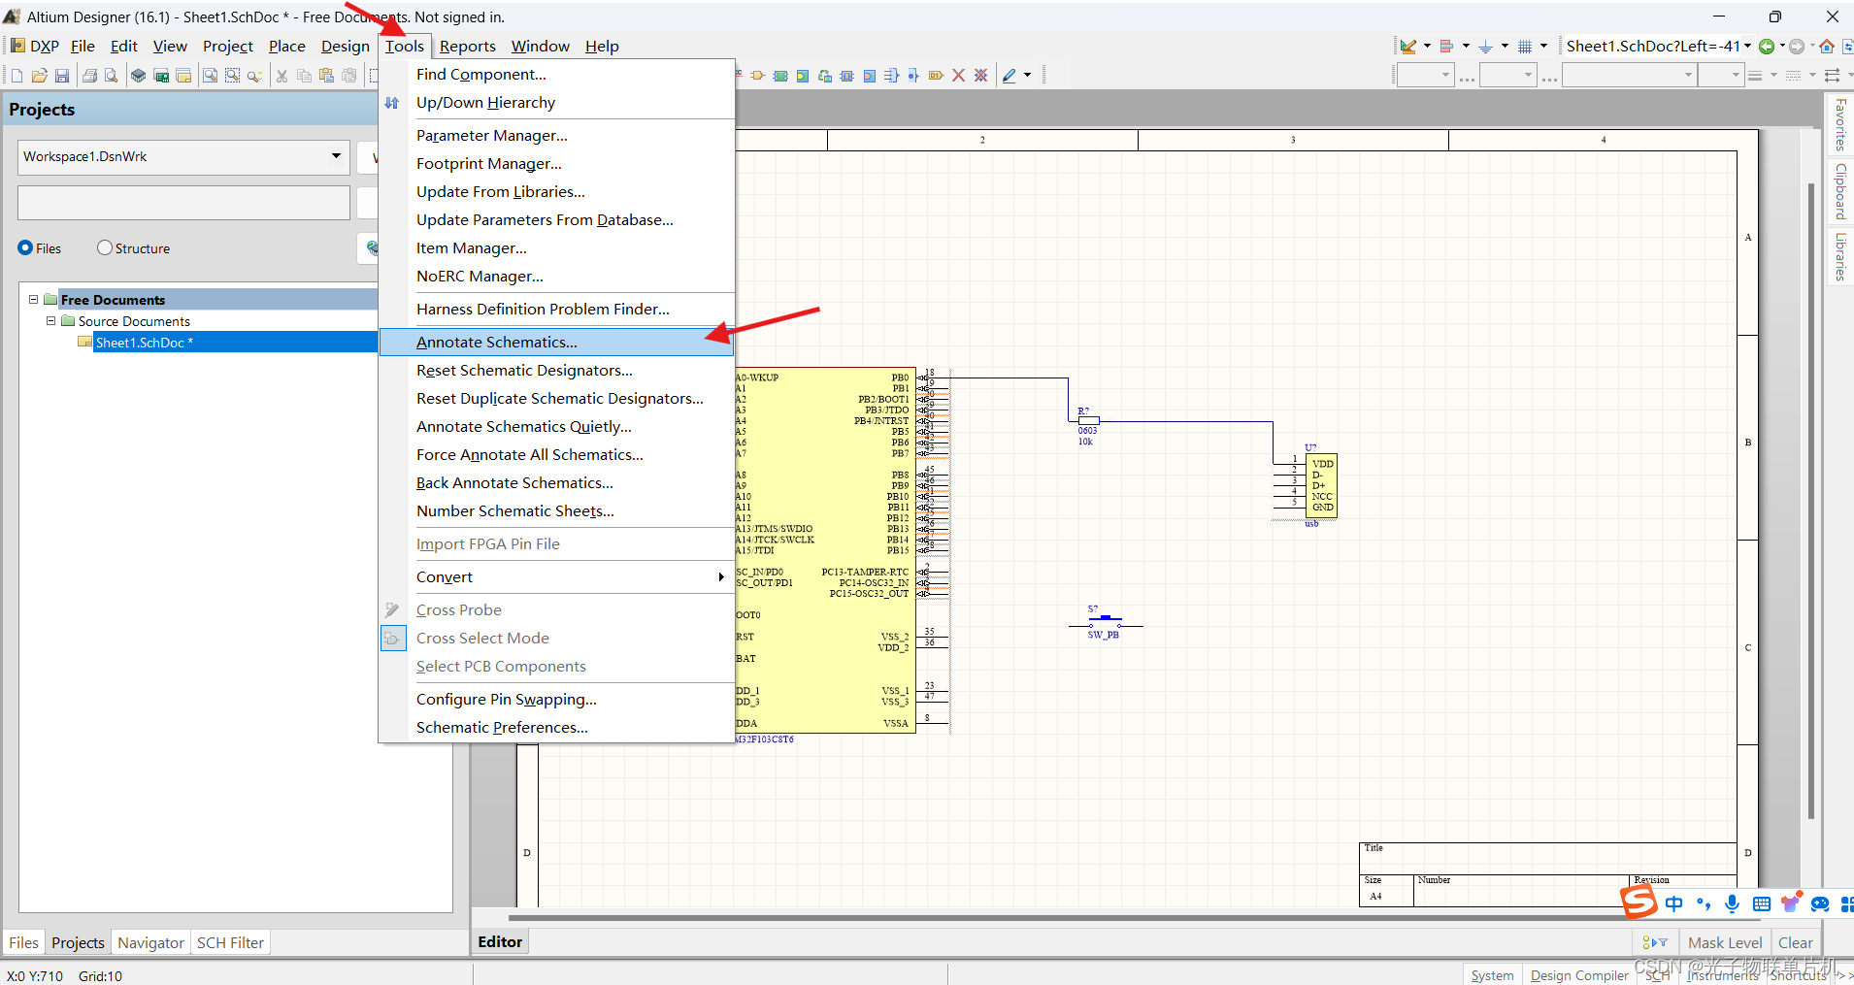Open the power sources dropdown arrow
Screen dimensions: 1854x985
pyautogui.click(x=1505, y=46)
